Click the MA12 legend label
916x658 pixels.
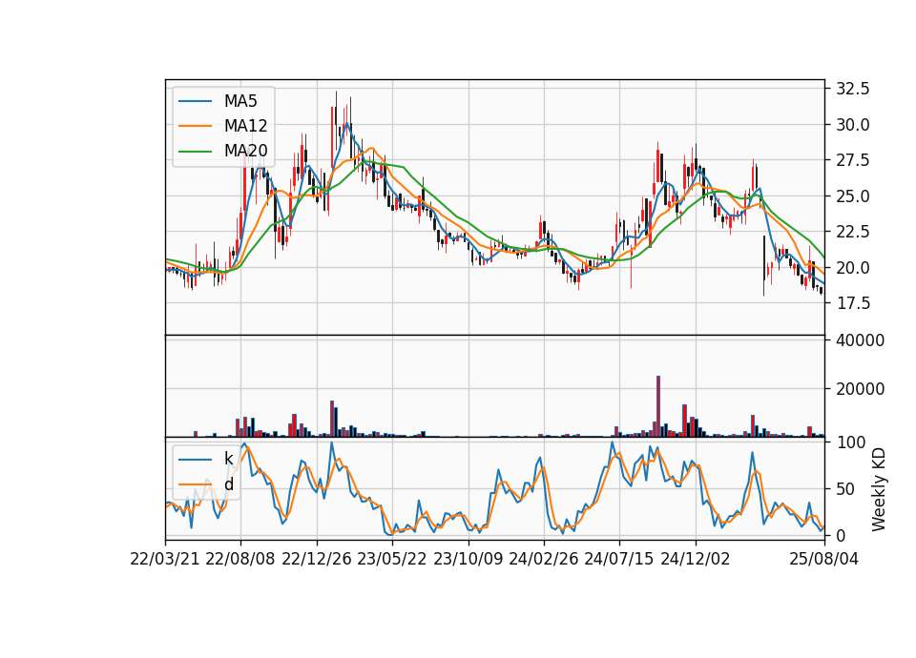click(x=245, y=126)
